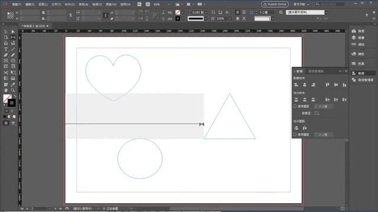
Task: Open the Object (O) menu
Action: [x=70, y=4]
